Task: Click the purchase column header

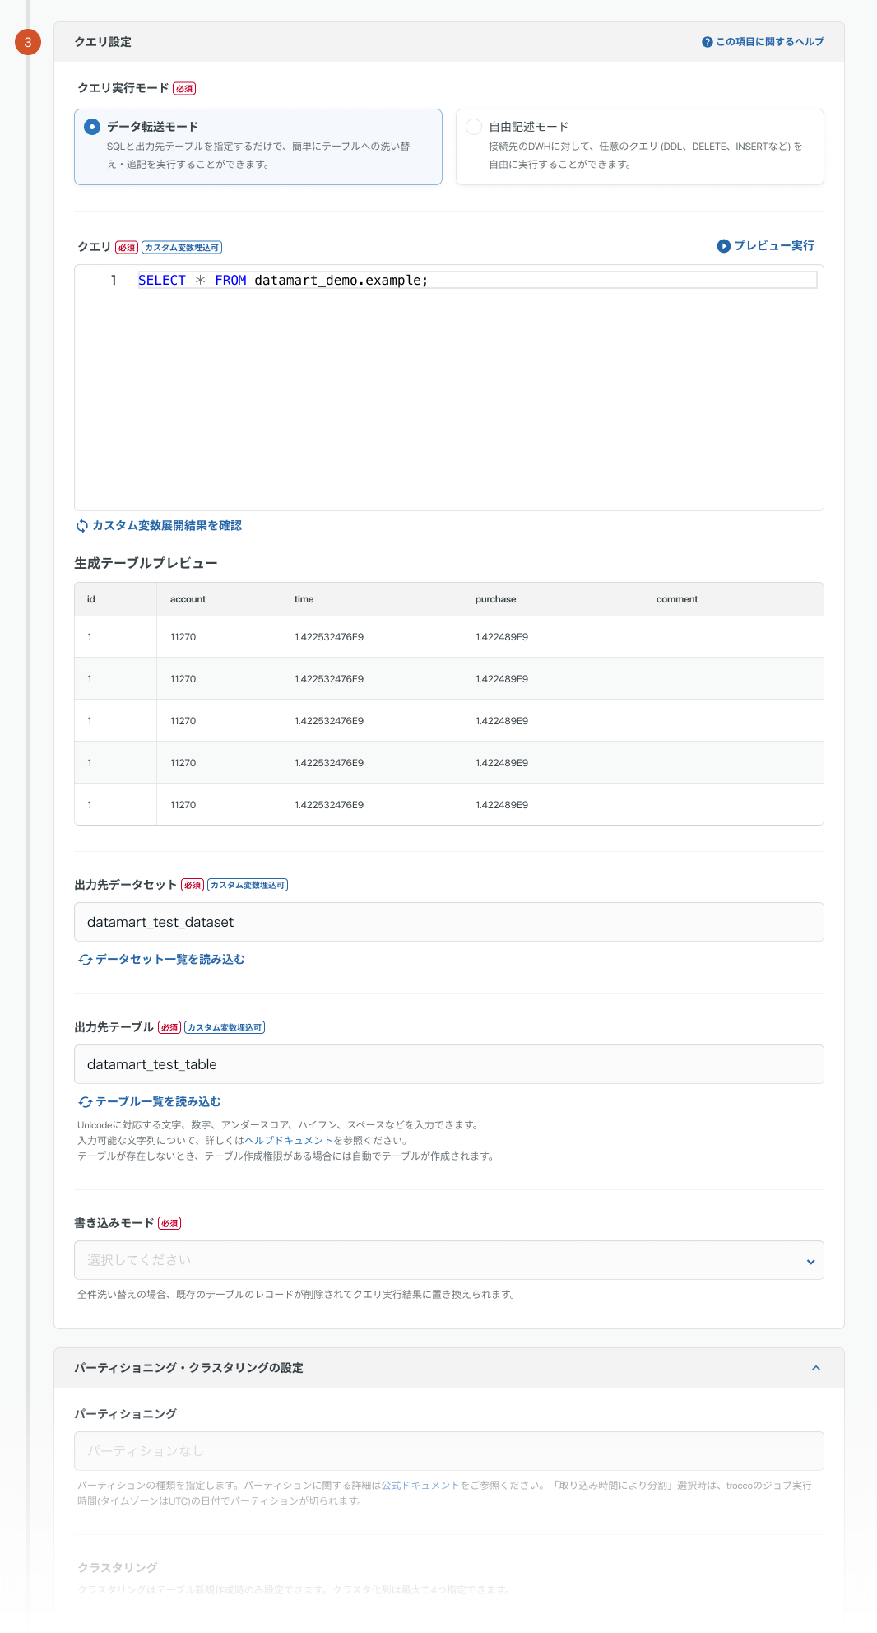Action: point(495,599)
